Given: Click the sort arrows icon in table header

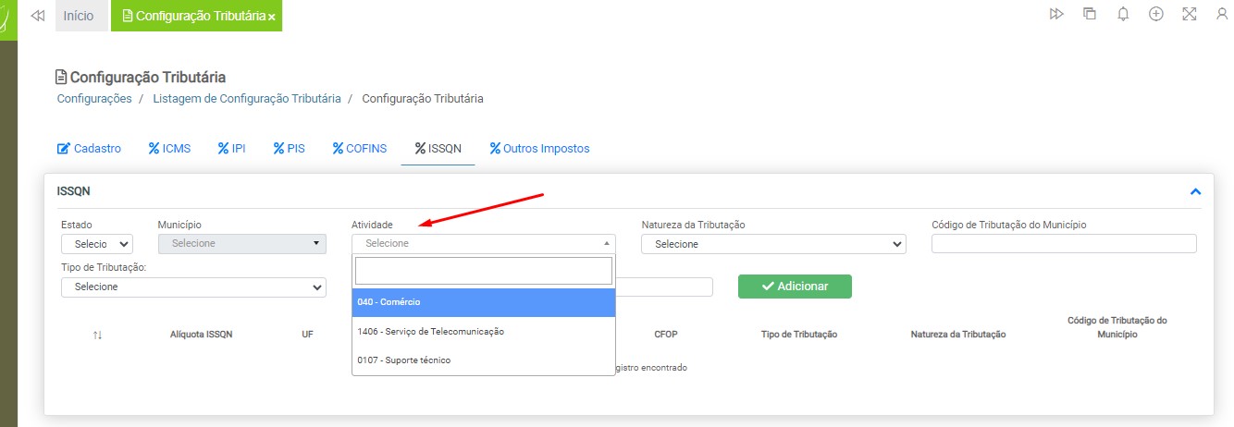Looking at the screenshot, I should coord(97,335).
